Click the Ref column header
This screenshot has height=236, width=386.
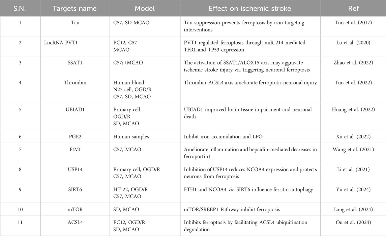pyautogui.click(x=353, y=8)
